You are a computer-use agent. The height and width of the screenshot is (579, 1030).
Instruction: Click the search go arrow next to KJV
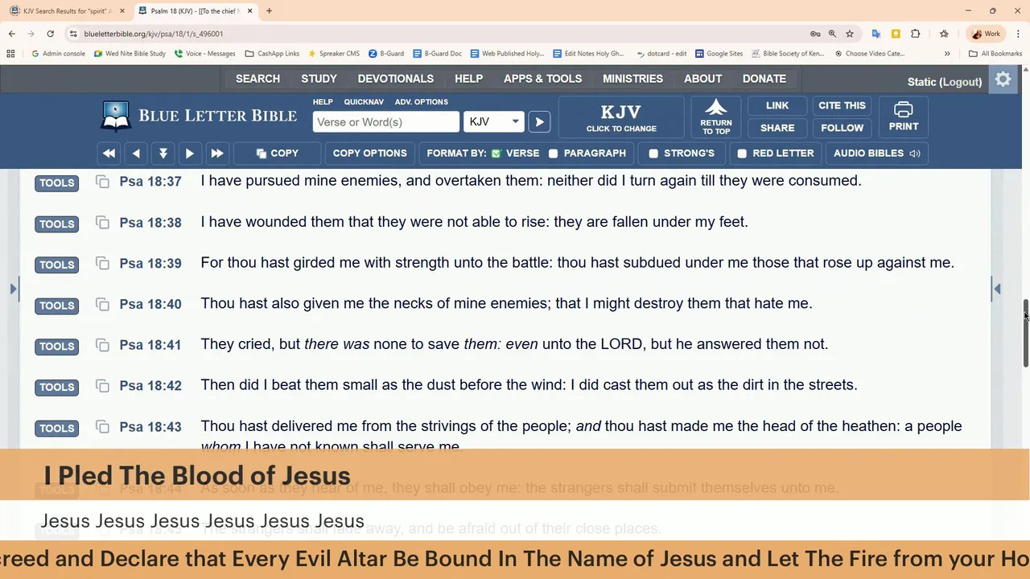click(x=539, y=122)
